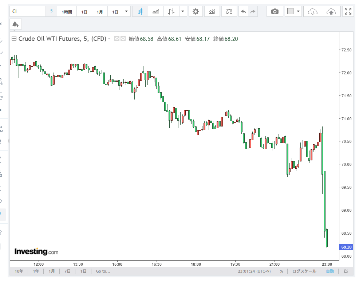Click the undo arrow icon
The image size is (359, 281).
point(243,12)
